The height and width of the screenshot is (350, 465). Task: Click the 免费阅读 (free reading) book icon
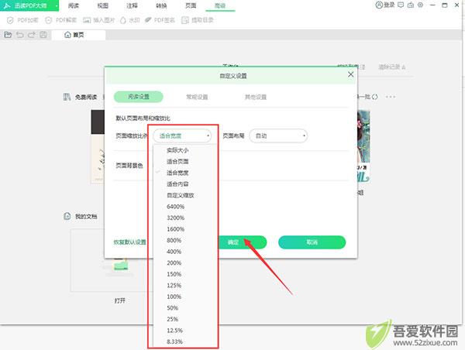pos(67,97)
